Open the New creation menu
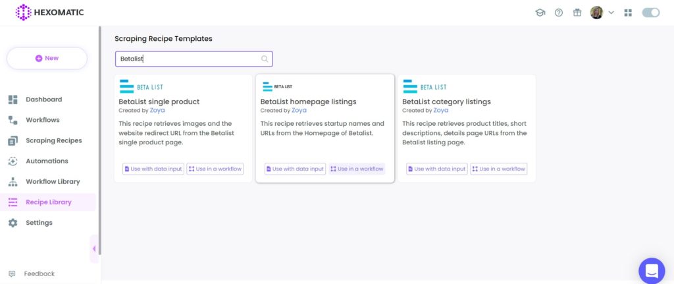 [x=47, y=58]
